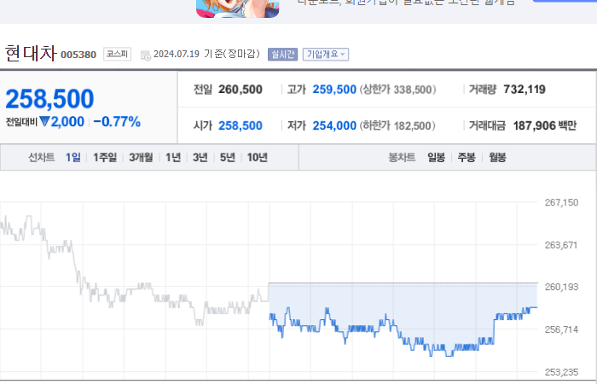Click the price change amount 2,000

67,122
